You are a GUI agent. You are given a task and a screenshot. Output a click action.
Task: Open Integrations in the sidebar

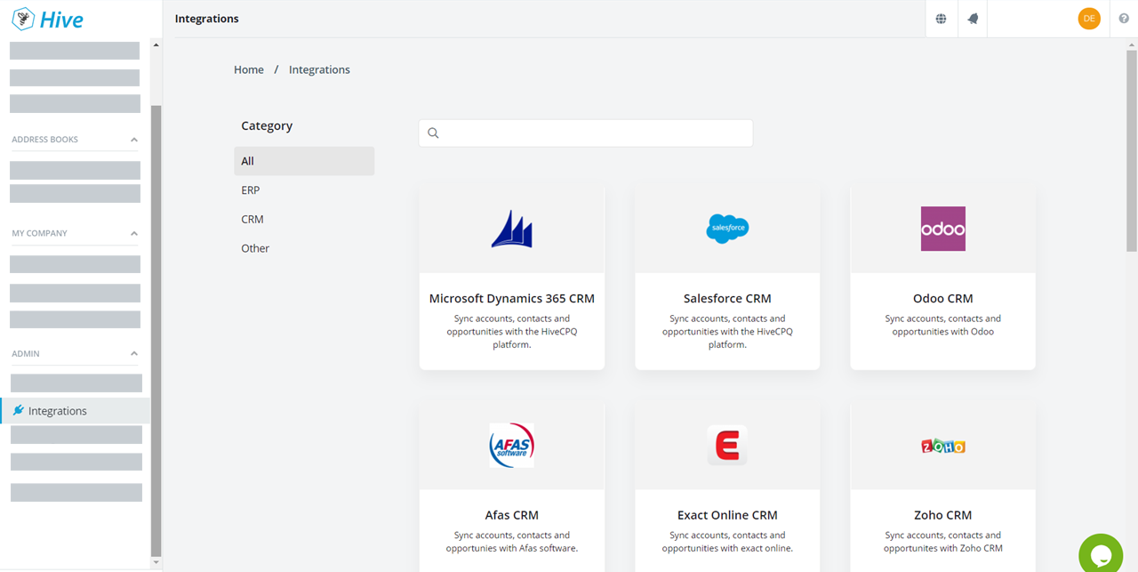[x=76, y=410]
